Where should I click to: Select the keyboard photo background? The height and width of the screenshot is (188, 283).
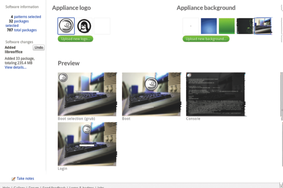pyautogui.click(x=263, y=26)
